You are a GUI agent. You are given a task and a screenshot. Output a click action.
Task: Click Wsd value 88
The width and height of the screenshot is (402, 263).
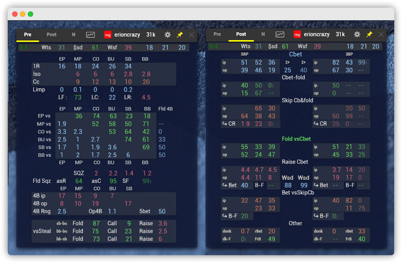pyautogui.click(x=288, y=185)
